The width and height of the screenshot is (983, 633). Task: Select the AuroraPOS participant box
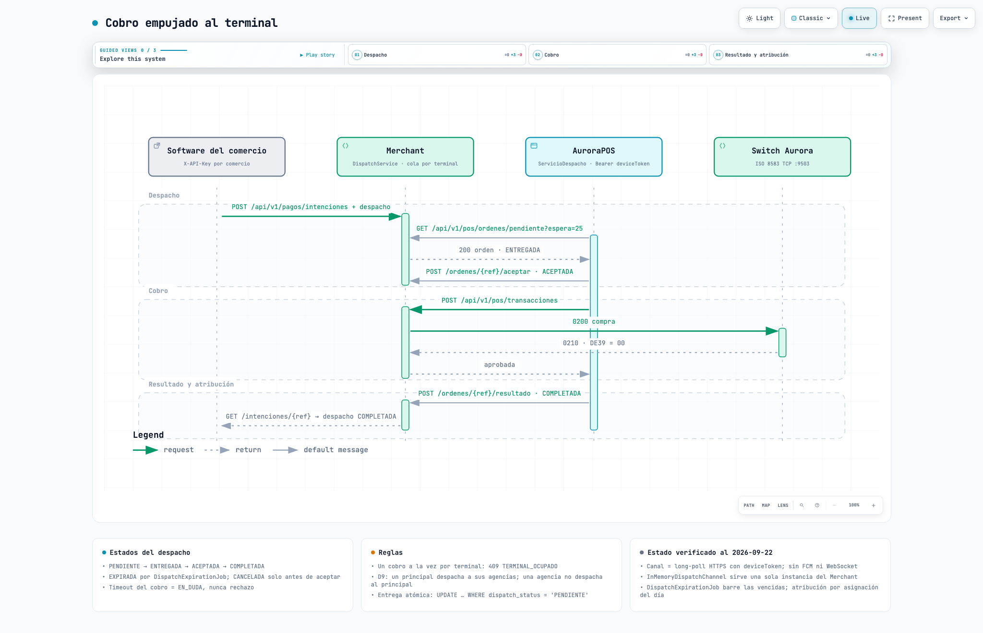(594, 157)
